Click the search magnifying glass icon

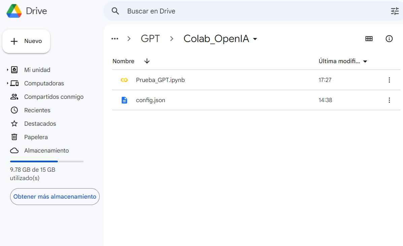click(115, 11)
